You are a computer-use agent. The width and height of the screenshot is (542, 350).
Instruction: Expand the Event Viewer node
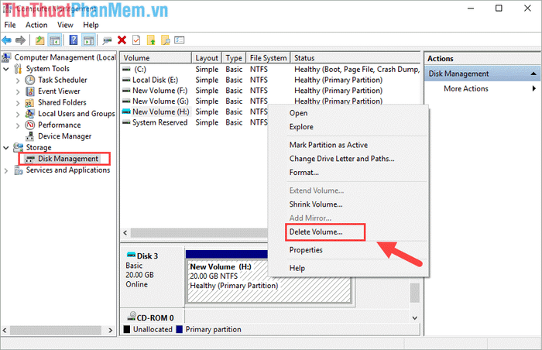[x=18, y=92]
